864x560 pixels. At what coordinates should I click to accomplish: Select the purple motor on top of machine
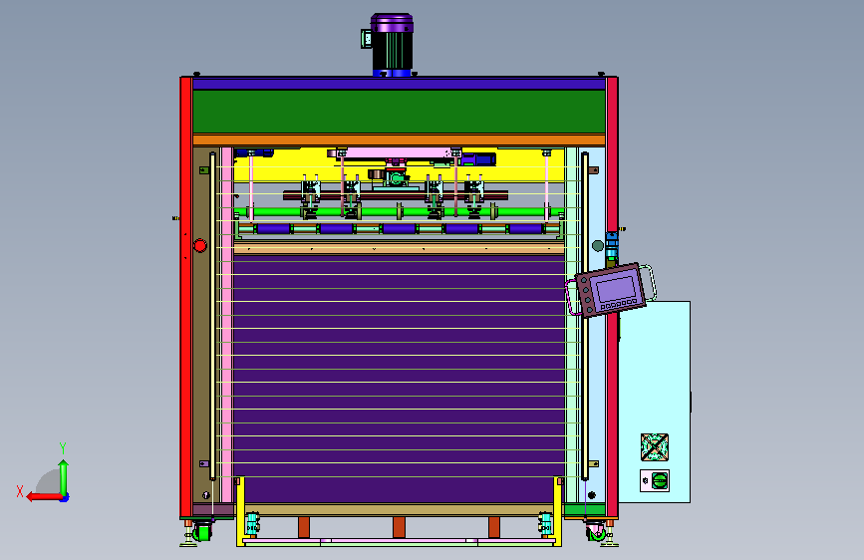(x=393, y=45)
